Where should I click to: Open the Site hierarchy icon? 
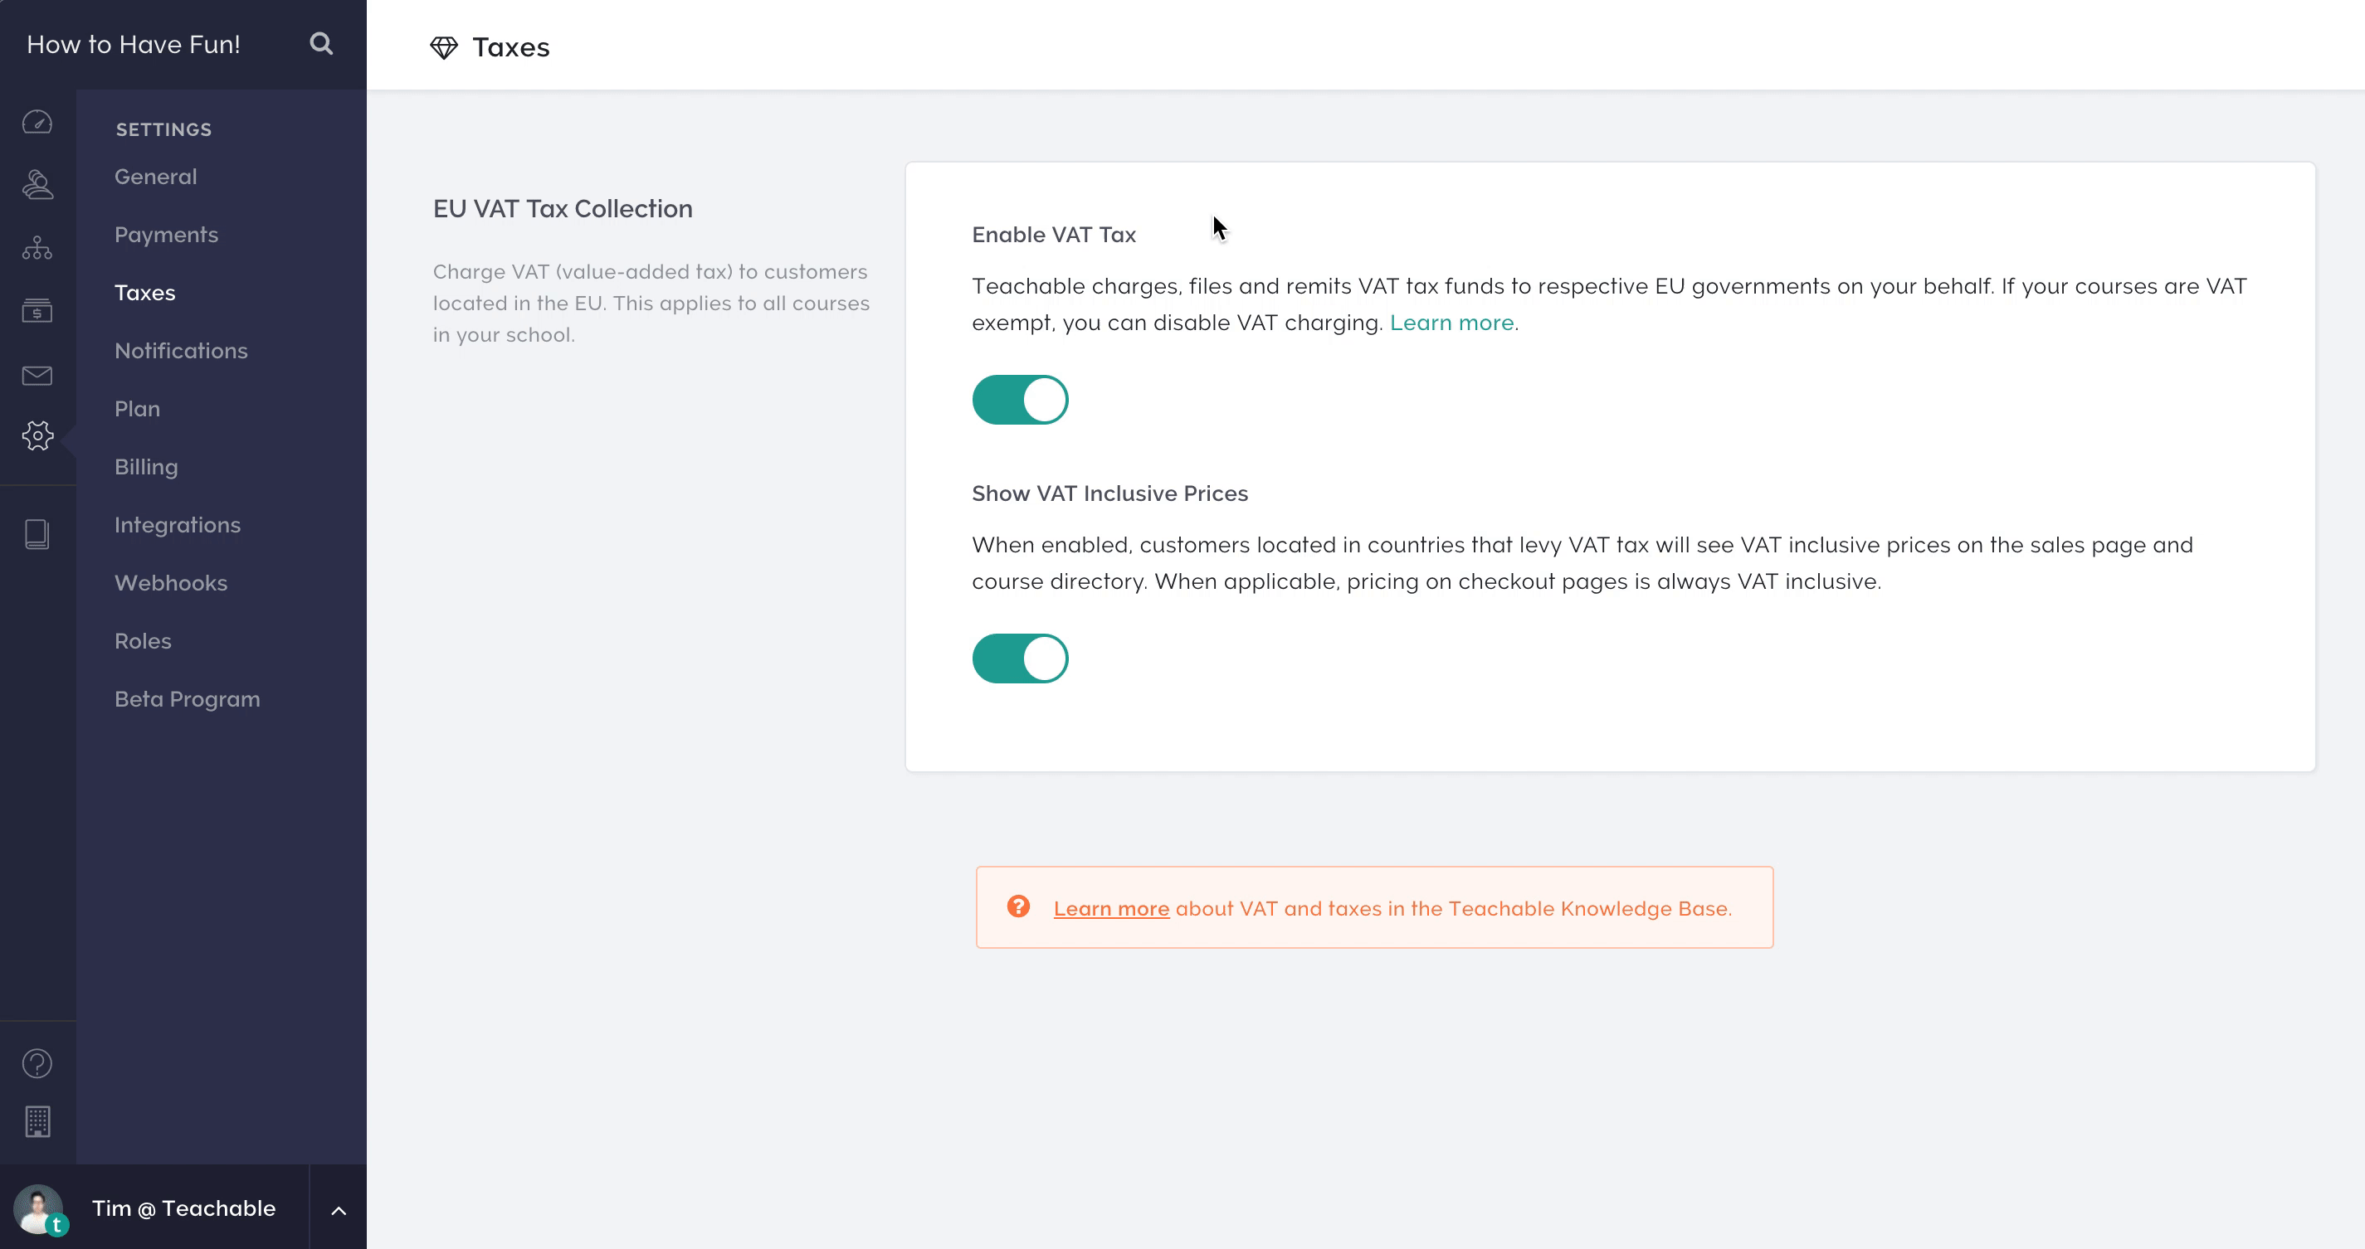37,248
